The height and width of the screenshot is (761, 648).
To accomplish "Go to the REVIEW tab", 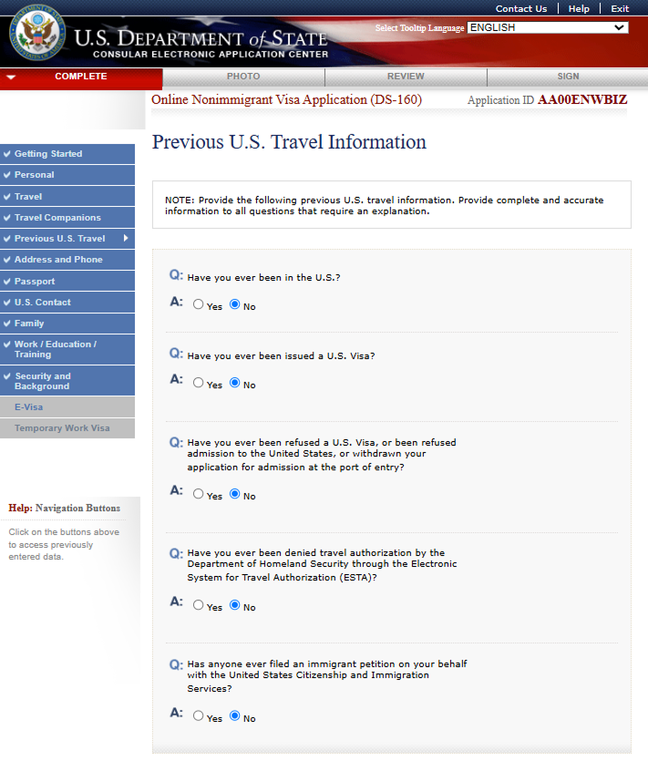I will point(406,77).
